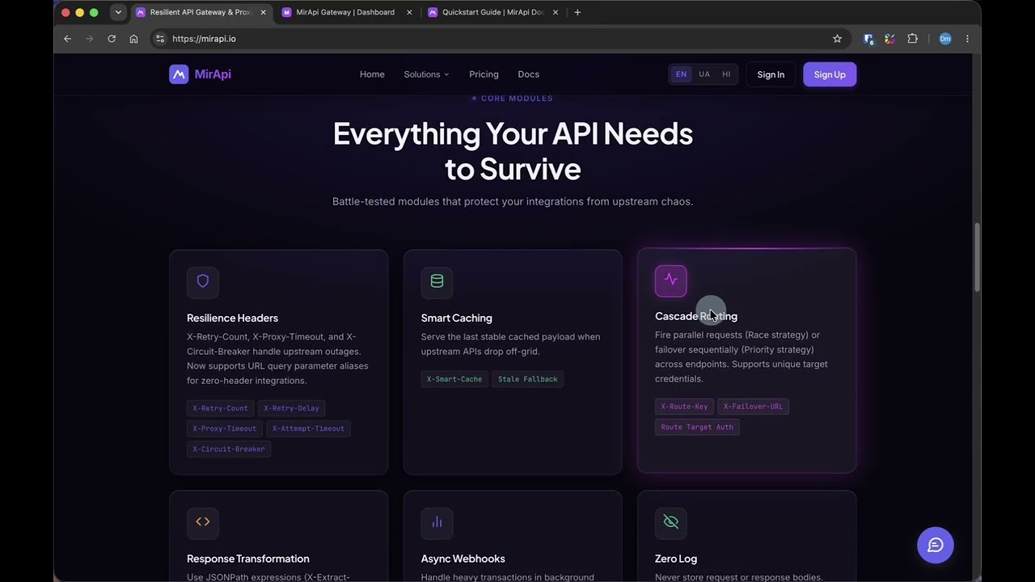This screenshot has height=582, width=1035.
Task: Click the shield extension icon in toolbar
Action: [x=868, y=39]
